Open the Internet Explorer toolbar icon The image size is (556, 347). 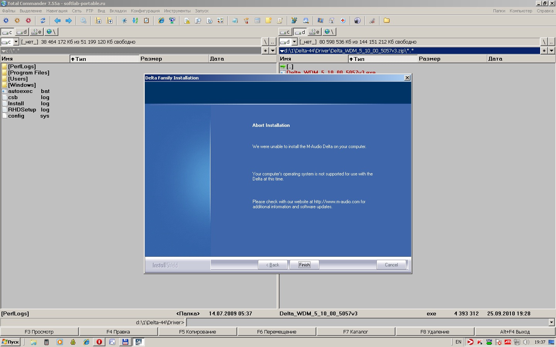coord(161,21)
